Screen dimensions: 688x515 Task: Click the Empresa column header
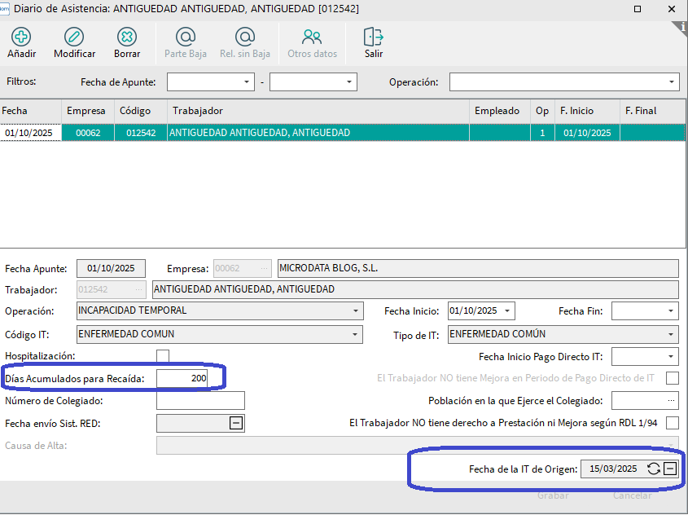point(86,111)
